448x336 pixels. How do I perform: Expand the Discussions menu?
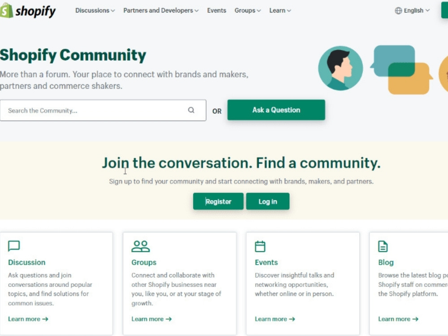coord(95,11)
